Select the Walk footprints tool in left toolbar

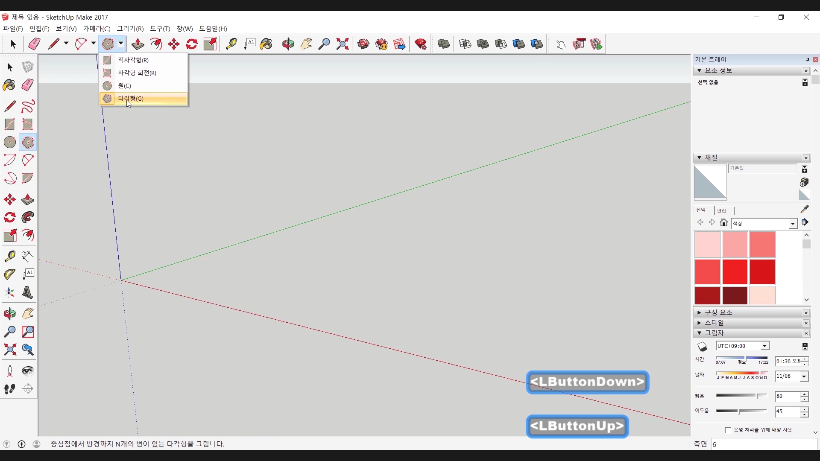tap(9, 389)
